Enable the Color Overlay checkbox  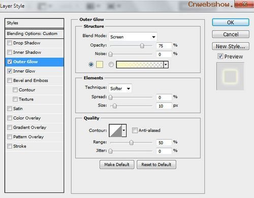coord(10,118)
